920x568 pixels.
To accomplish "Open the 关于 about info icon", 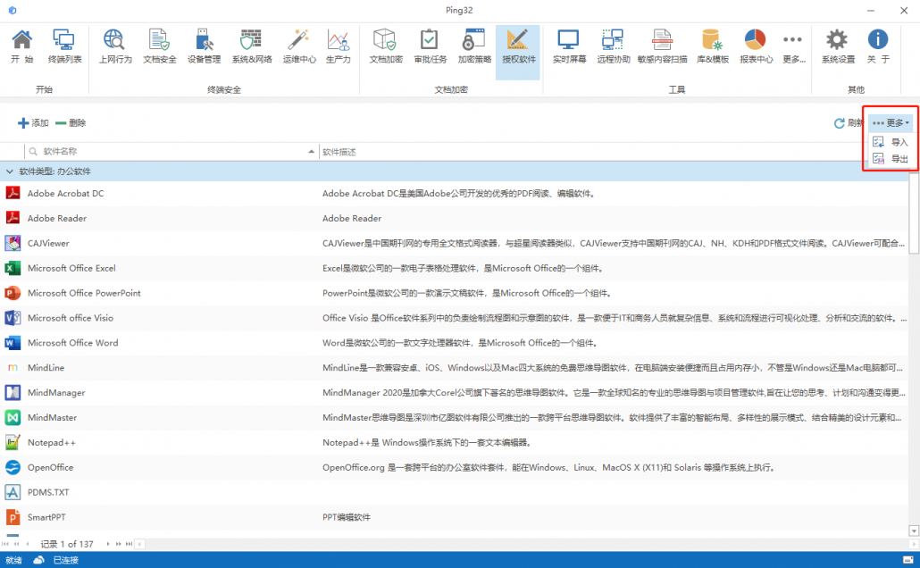I will point(878,46).
